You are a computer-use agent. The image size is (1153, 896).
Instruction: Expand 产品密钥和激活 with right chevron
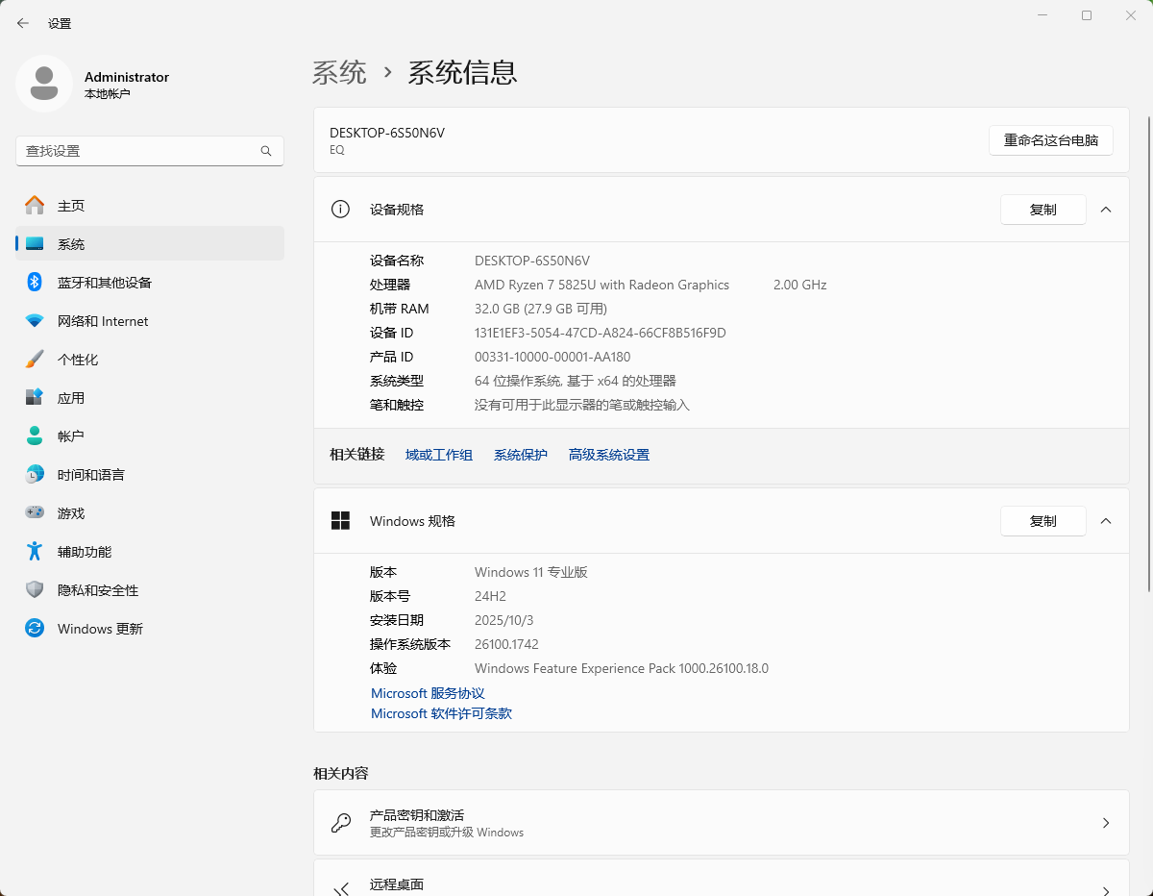point(1106,823)
